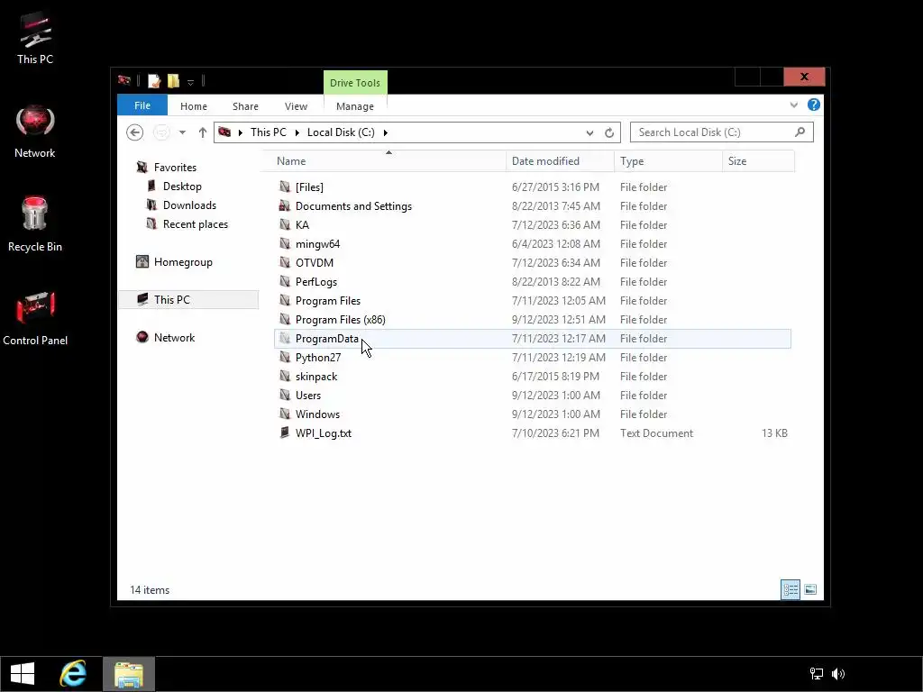Viewport: 923px width, 692px height.
Task: Select the Python27 folder
Action: (x=533, y=357)
